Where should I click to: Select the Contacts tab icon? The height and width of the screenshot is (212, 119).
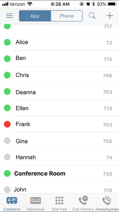coord(12,200)
